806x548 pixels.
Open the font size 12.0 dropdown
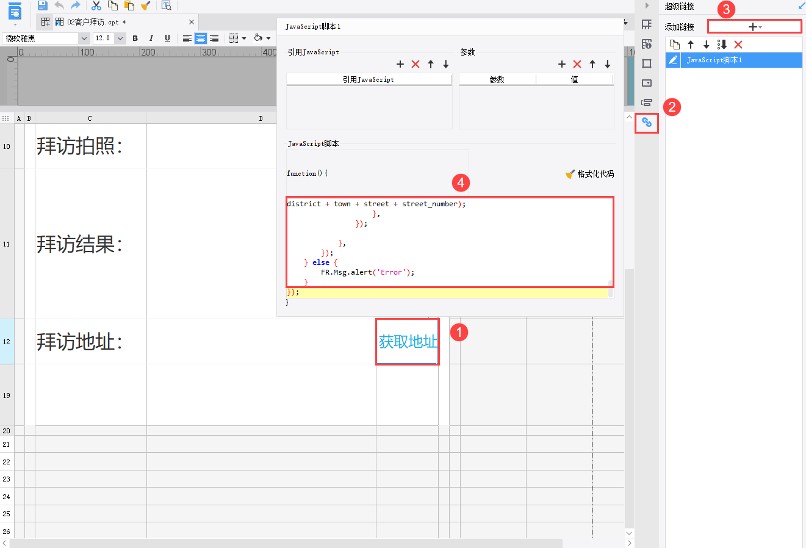click(120, 38)
